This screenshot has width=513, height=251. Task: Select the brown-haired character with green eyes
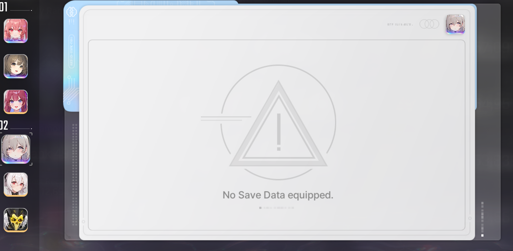tap(16, 66)
